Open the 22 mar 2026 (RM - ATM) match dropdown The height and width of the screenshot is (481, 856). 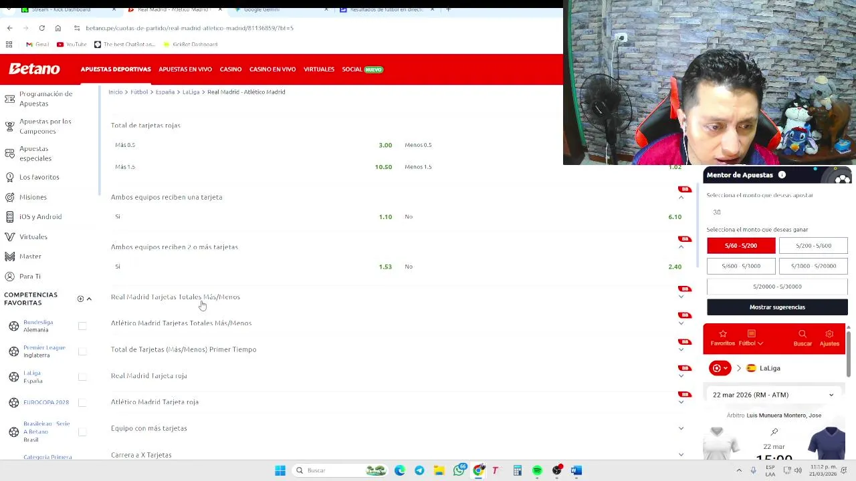tap(774, 395)
